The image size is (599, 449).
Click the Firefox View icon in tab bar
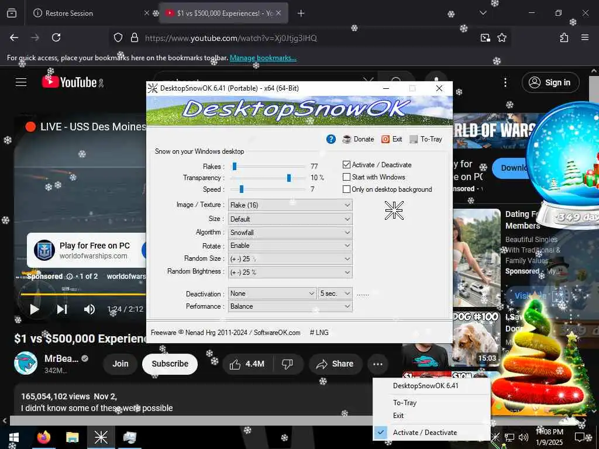(x=12, y=13)
